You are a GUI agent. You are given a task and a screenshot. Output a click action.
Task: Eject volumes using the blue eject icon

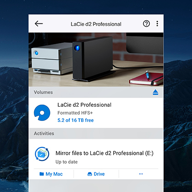coord(155,92)
